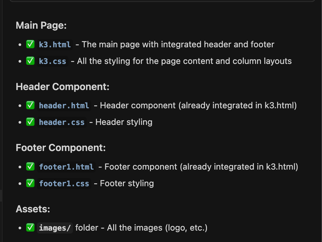The width and height of the screenshot is (322, 242).
Task: Click the "Footer styling" description text
Action: (127, 183)
